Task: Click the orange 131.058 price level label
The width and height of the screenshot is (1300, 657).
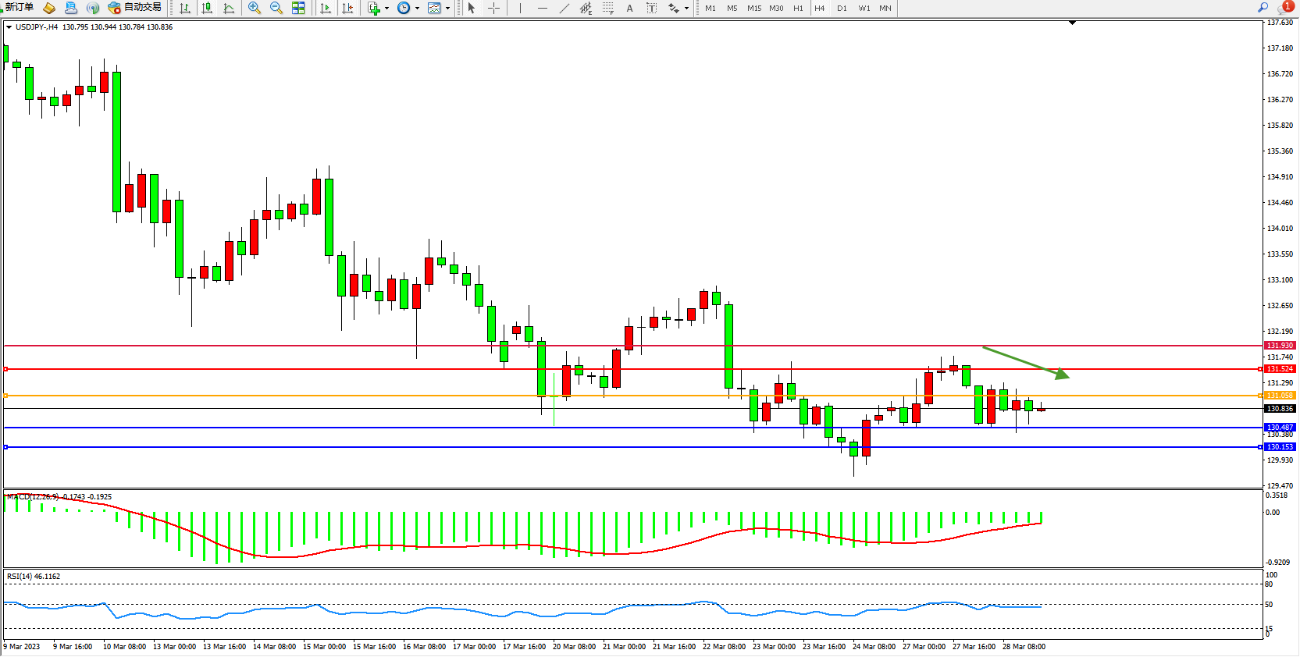Action: point(1279,396)
